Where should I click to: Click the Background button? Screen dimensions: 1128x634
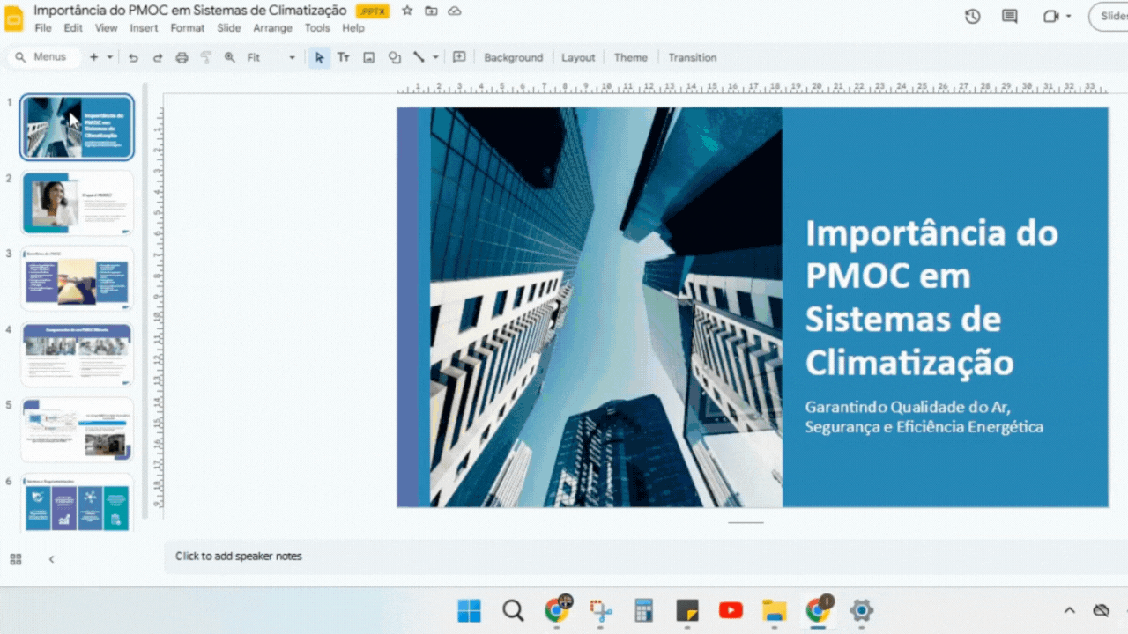[x=513, y=57]
